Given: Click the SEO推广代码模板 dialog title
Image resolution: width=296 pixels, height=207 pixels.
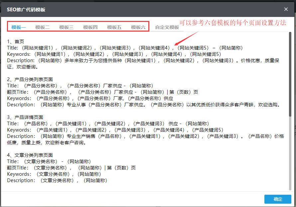Looking at the screenshot, I should tap(26, 10).
